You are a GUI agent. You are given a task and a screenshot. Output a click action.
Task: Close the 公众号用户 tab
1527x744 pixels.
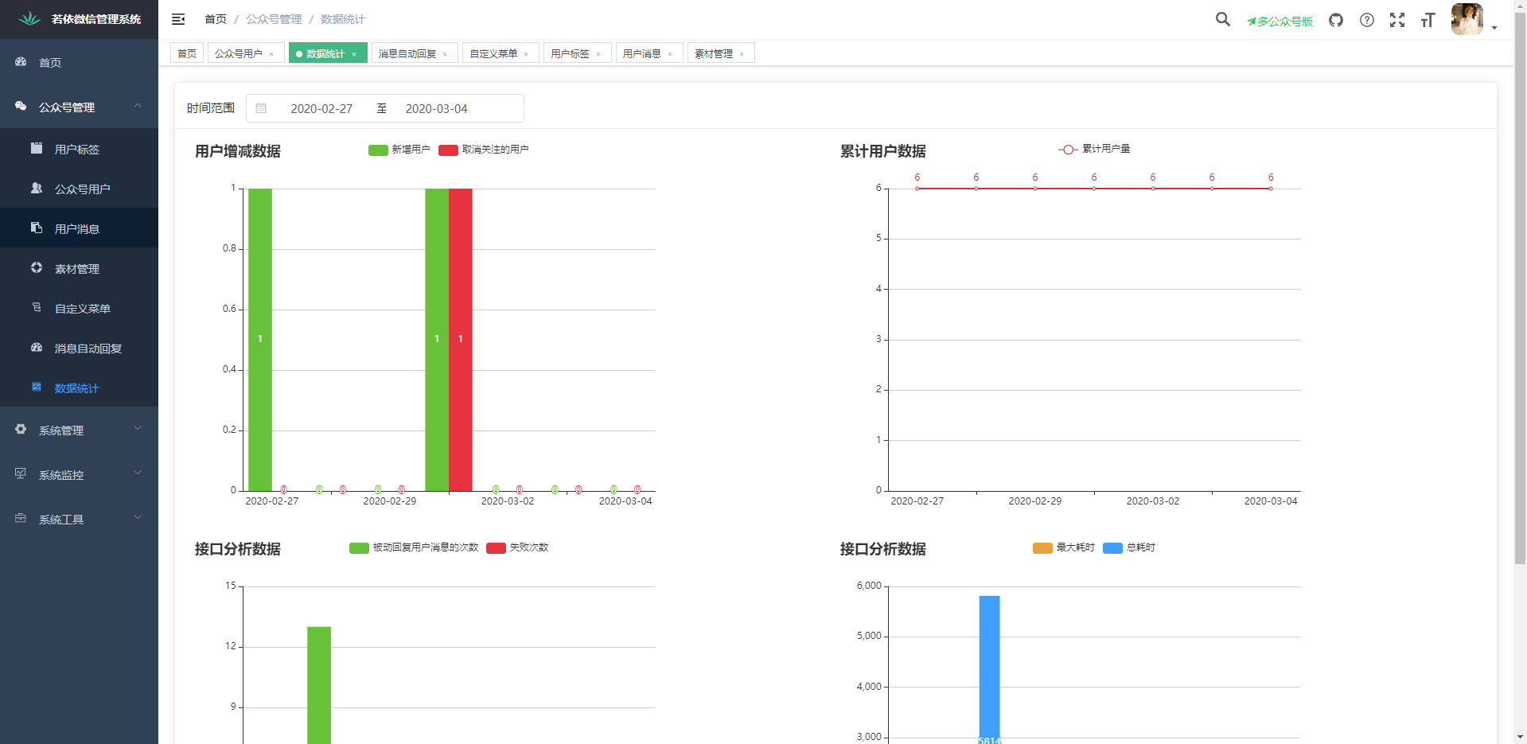click(x=271, y=54)
